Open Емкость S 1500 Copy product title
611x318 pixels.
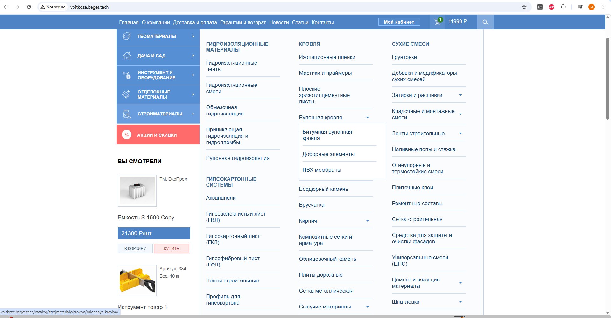point(146,218)
